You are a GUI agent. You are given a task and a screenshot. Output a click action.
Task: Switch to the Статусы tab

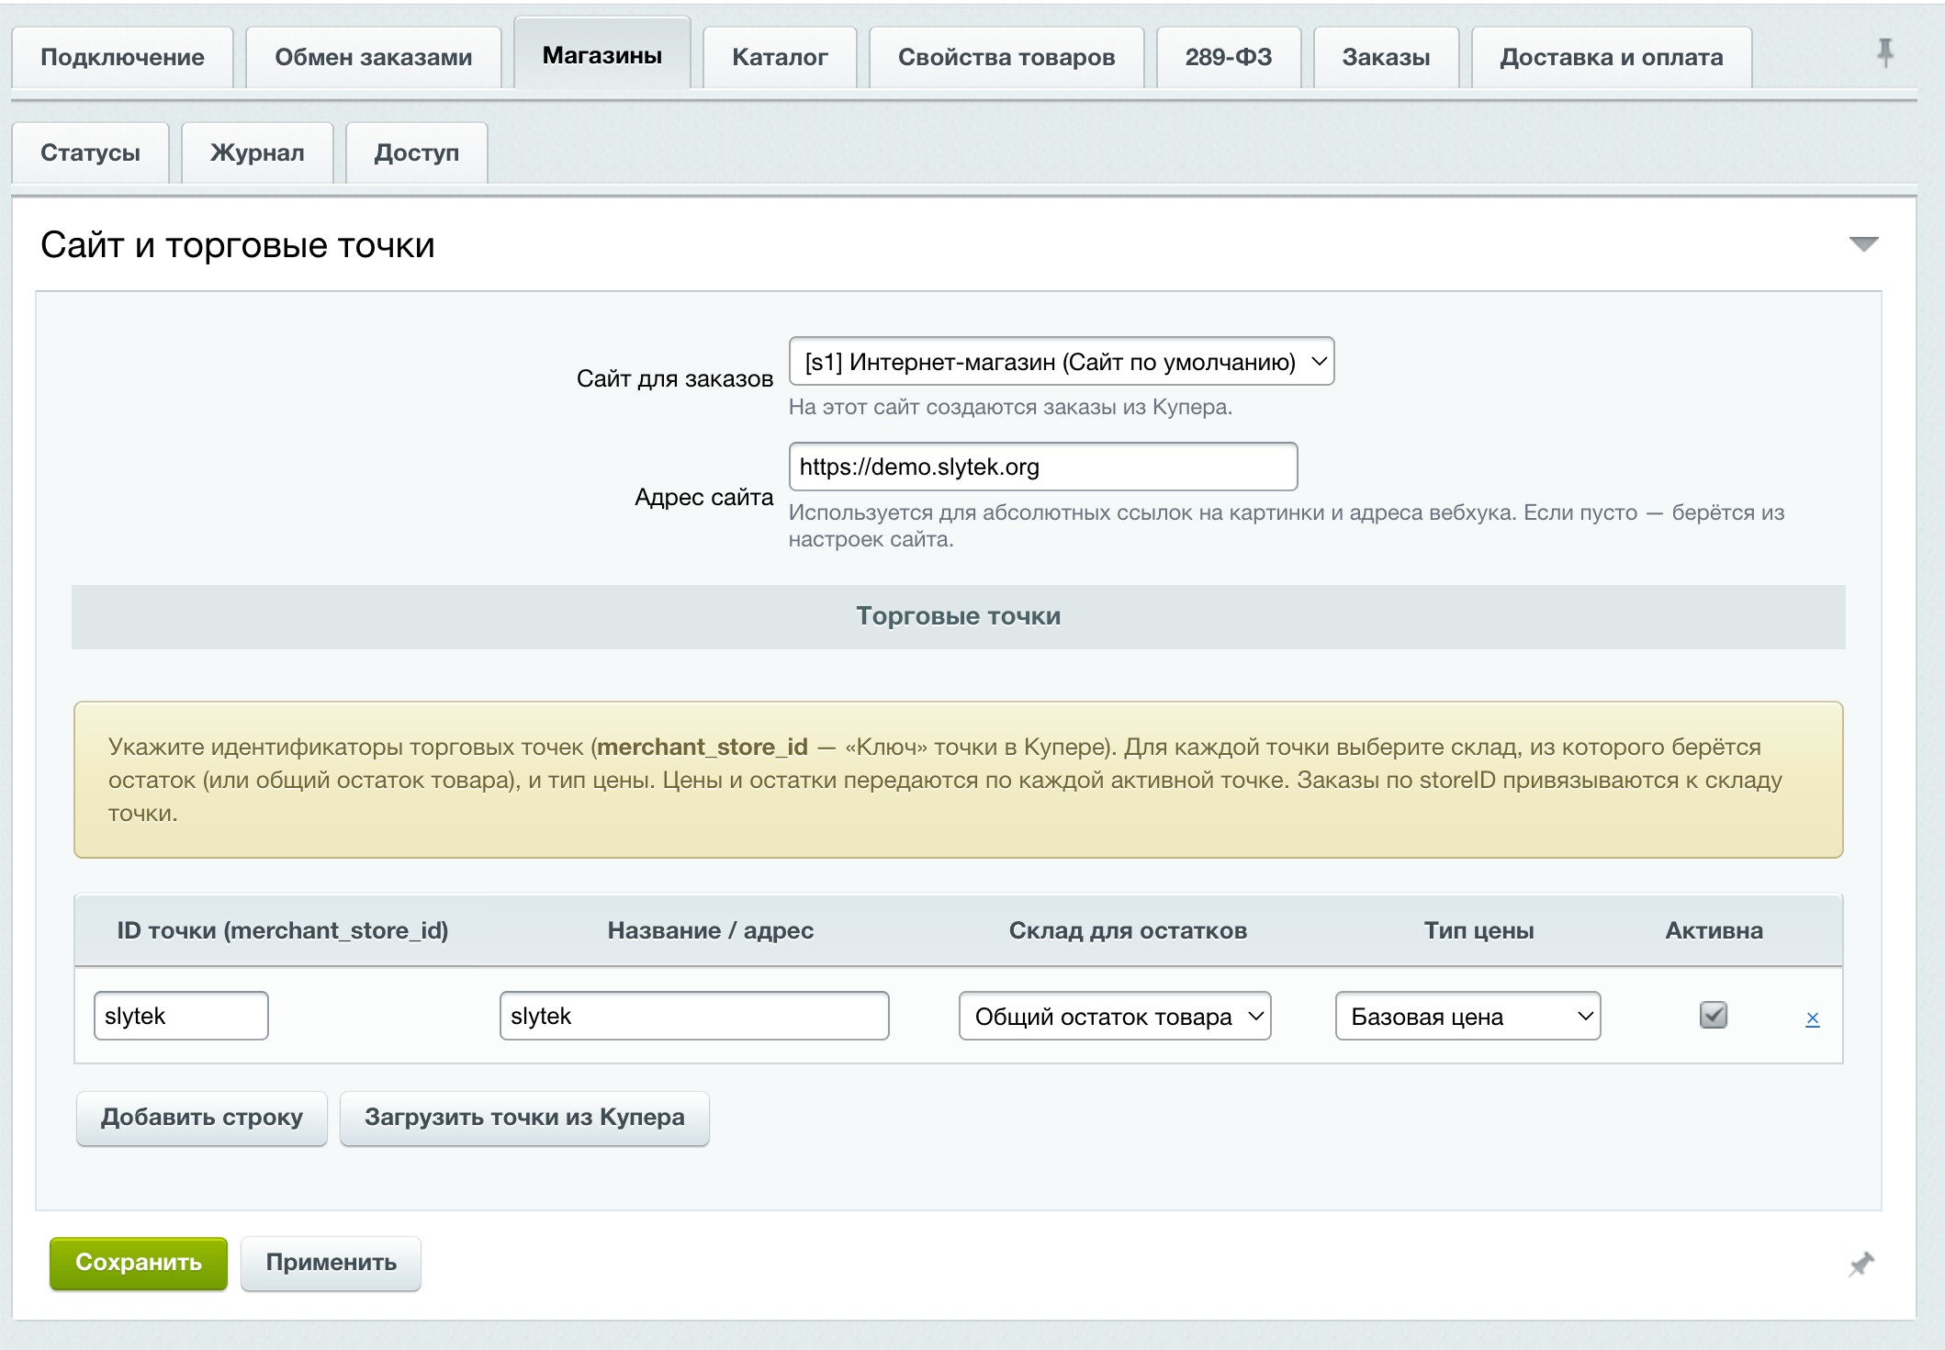point(90,152)
